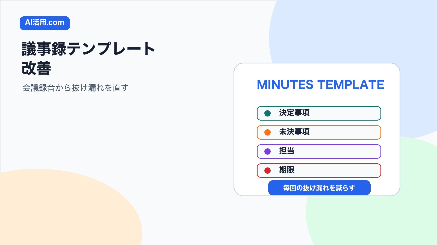437x245 pixels.
Task: Click the AI活用.com logo badge
Action: 45,23
